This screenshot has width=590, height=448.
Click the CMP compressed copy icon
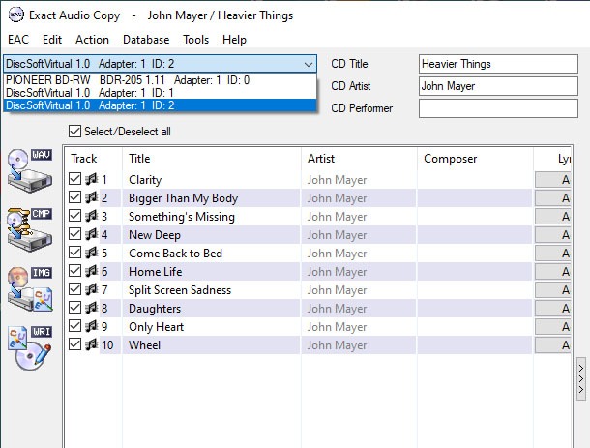(x=30, y=229)
